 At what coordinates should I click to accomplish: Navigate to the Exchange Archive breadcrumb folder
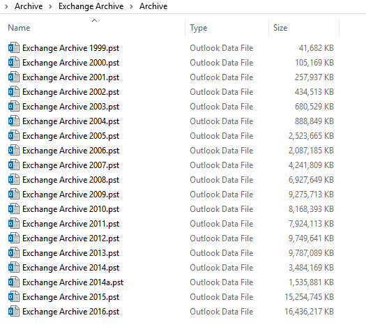point(91,6)
